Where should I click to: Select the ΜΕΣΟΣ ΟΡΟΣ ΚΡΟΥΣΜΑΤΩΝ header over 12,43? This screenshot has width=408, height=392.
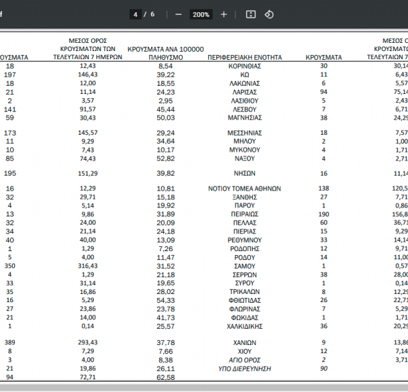(88, 49)
